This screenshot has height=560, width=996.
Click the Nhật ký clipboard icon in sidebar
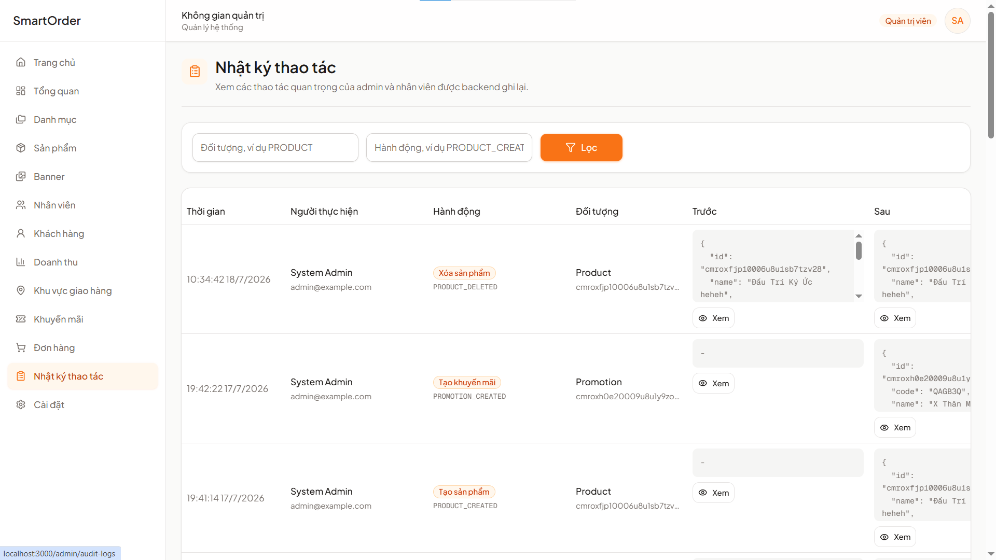(21, 376)
